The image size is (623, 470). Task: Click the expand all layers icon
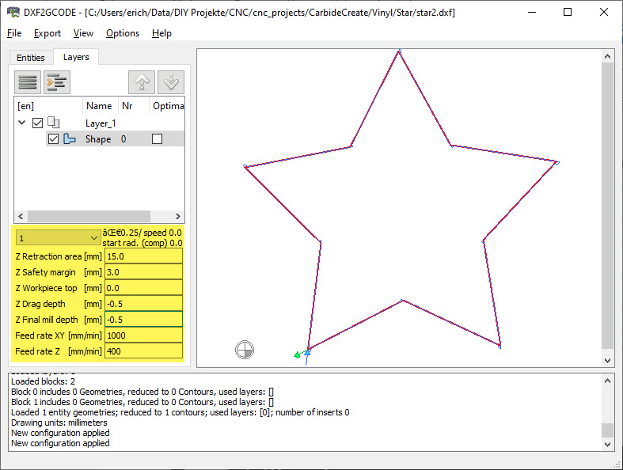[x=56, y=81]
